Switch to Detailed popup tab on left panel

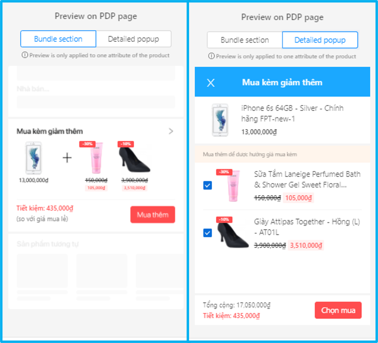coord(134,39)
